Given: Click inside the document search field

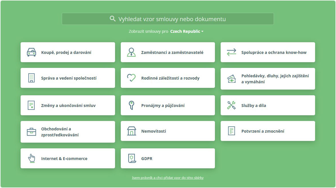Looking at the screenshot, I should click(172, 19).
